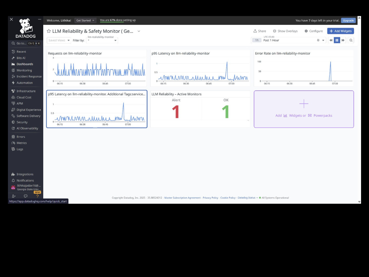Click the page scrollbar up arrow

[x=359, y=18]
